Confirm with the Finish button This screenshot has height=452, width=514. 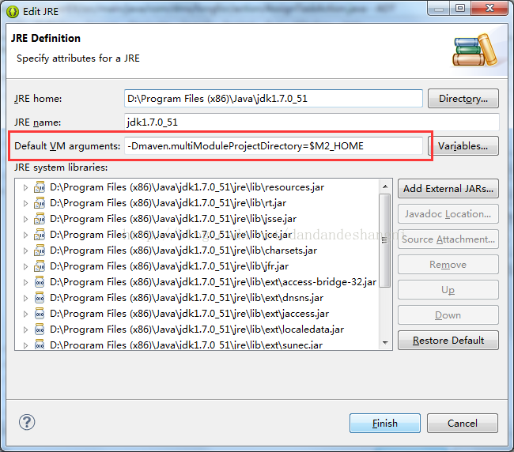385,424
